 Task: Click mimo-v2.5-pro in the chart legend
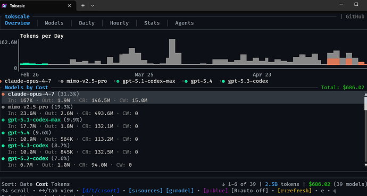(87, 81)
